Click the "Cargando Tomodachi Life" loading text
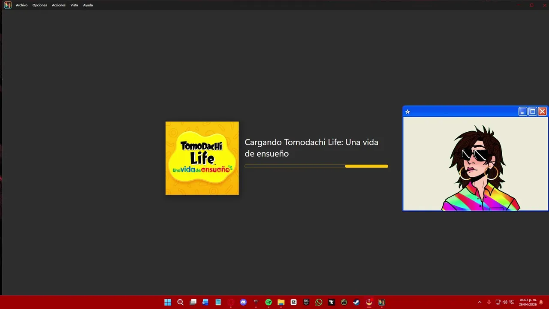This screenshot has width=549, height=309. (311, 148)
